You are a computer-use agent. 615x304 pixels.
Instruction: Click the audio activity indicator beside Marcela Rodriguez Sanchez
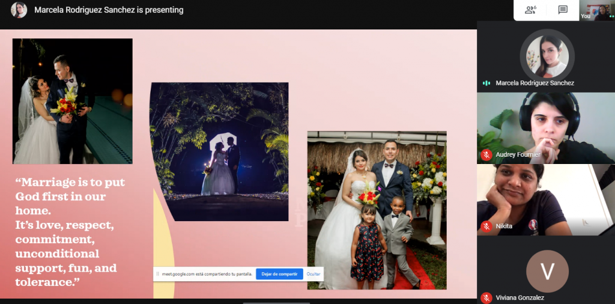486,83
